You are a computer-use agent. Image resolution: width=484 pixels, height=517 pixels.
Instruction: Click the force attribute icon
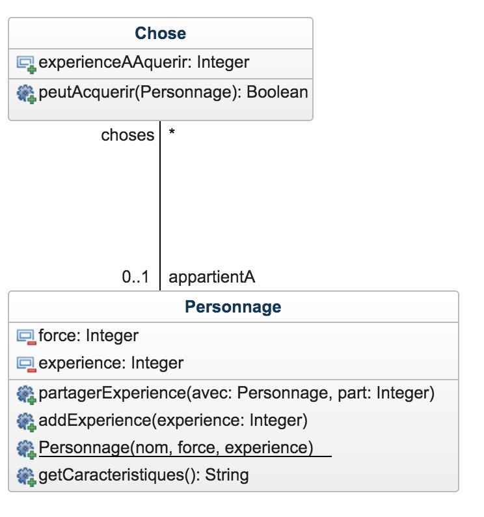(x=25, y=337)
